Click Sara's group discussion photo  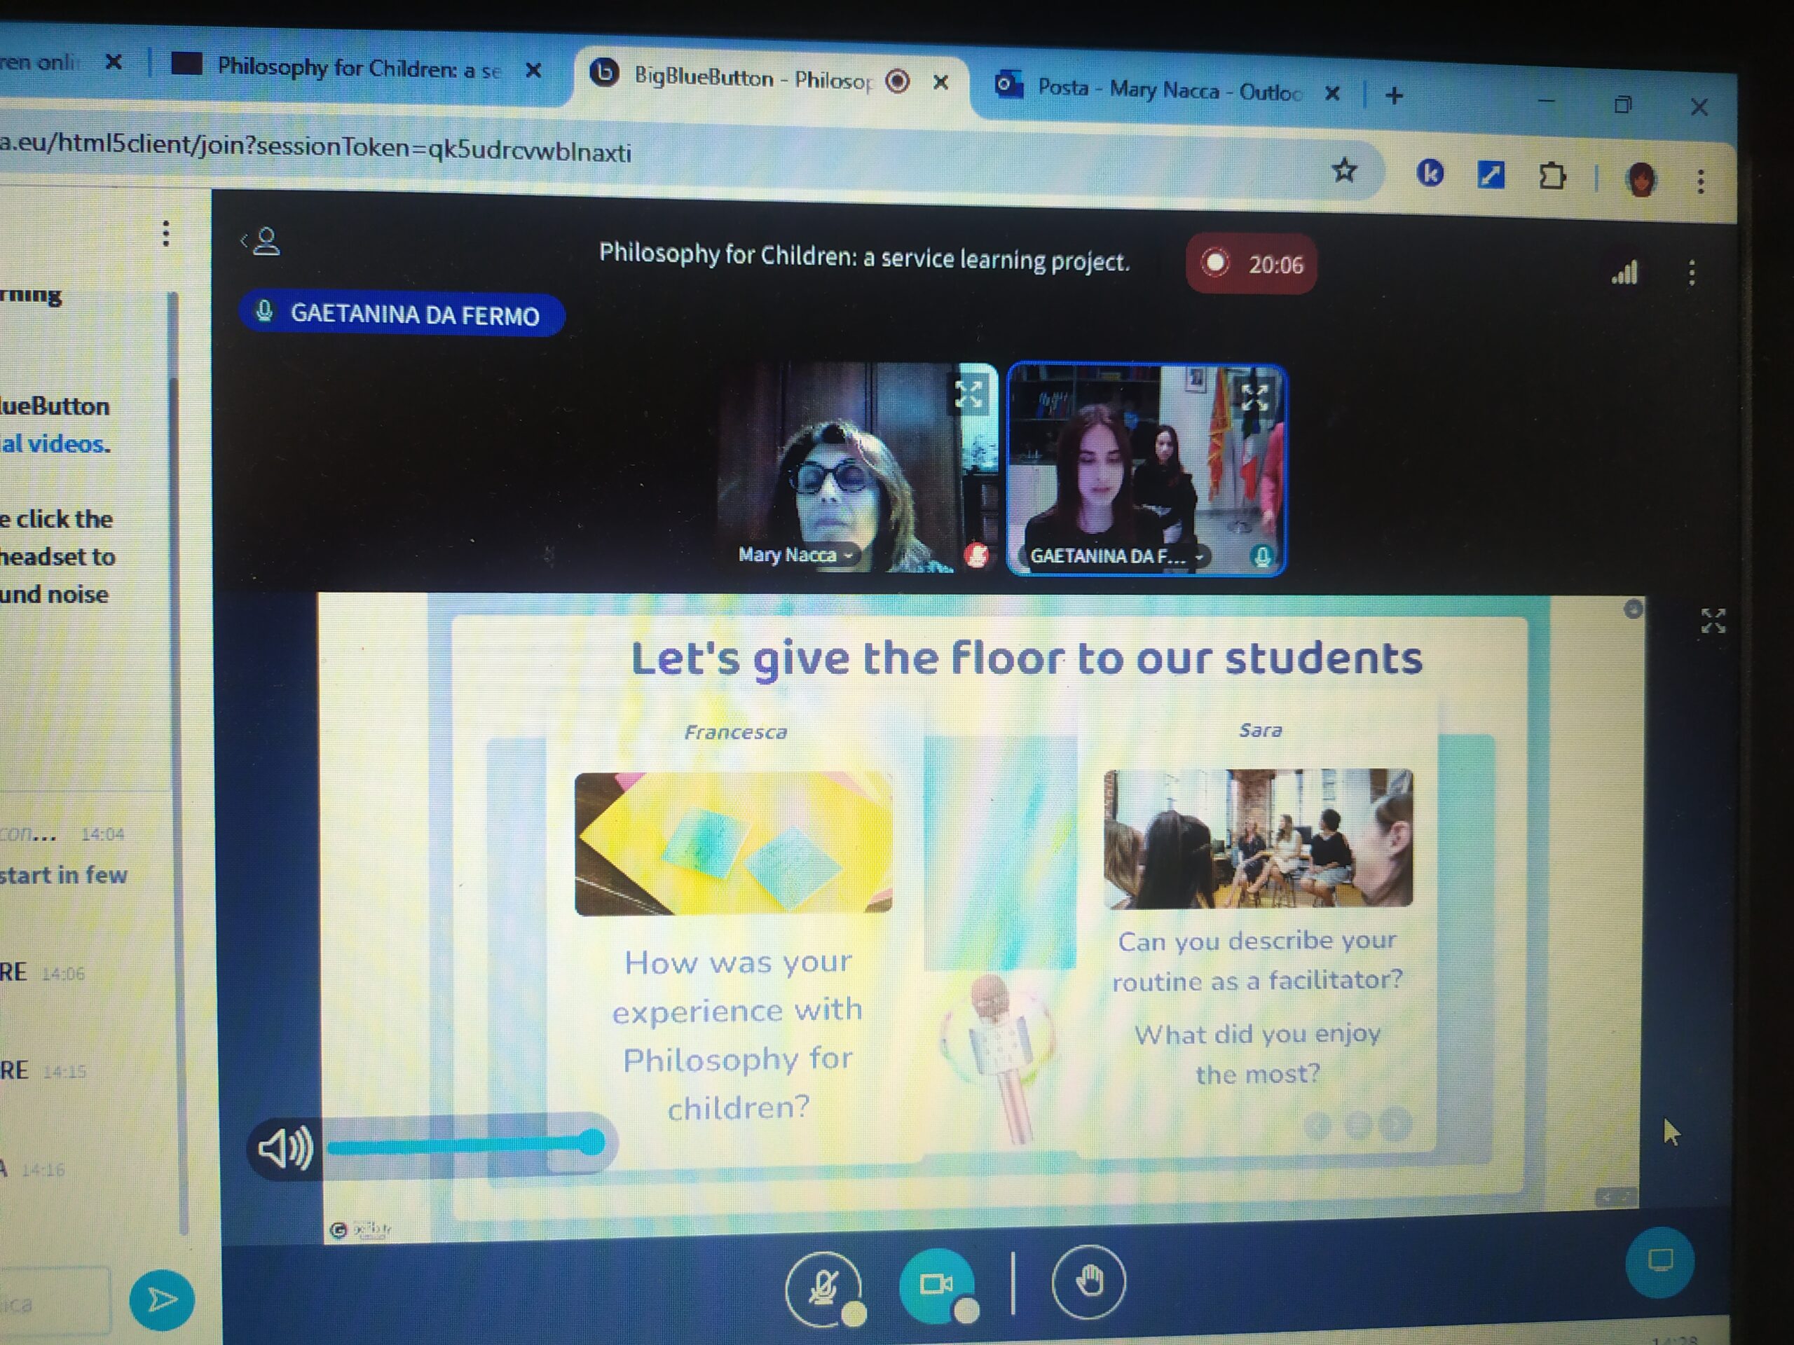click(1258, 839)
